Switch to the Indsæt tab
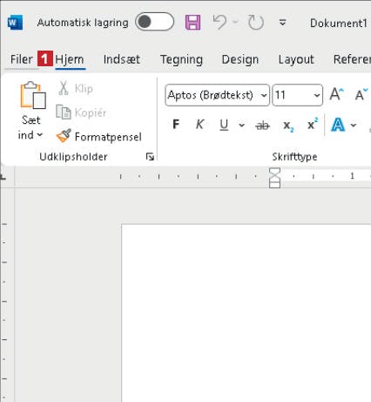The width and height of the screenshot is (371, 402). [122, 59]
